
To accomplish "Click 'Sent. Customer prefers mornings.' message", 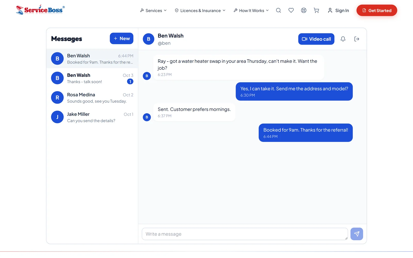I will [x=194, y=112].
